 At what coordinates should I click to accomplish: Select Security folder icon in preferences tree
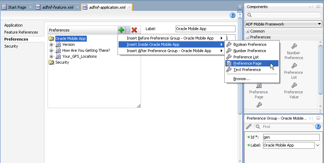point(51,62)
